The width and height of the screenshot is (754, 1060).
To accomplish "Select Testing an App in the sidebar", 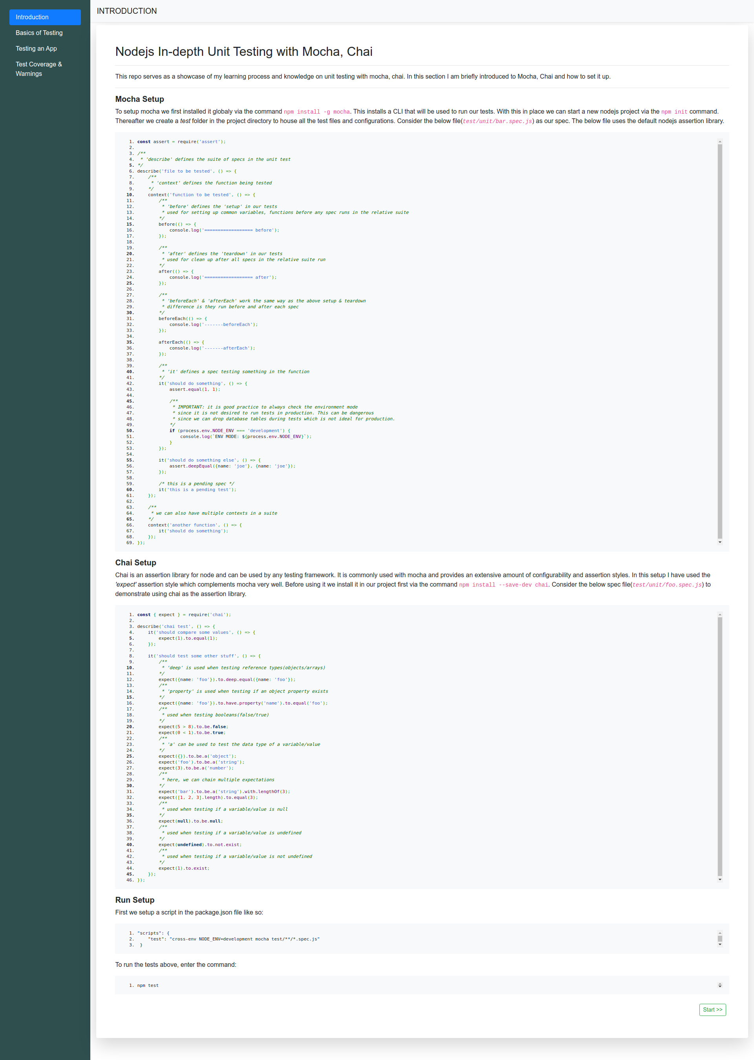I will tap(36, 49).
